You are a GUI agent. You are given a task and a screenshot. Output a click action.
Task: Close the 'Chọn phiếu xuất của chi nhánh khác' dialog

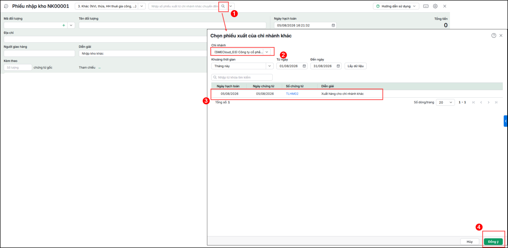coord(501,36)
